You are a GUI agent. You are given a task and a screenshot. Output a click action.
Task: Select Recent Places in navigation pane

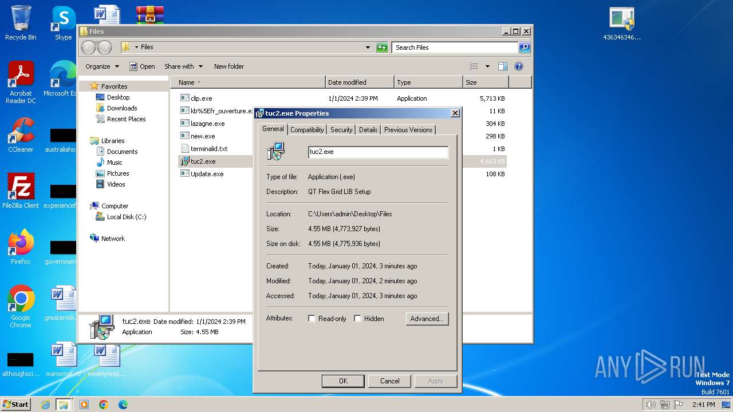126,119
